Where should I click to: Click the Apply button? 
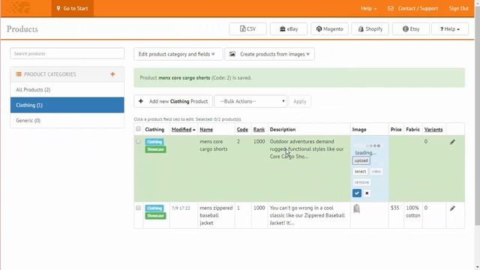300,101
